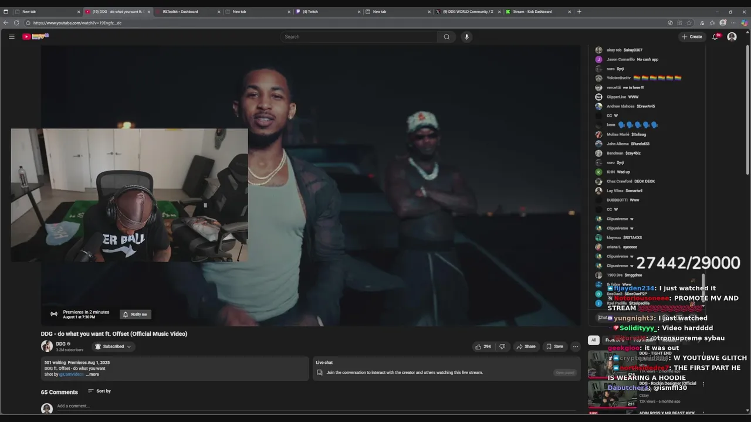Open the YouTube hamburger guide menu

tap(11, 36)
